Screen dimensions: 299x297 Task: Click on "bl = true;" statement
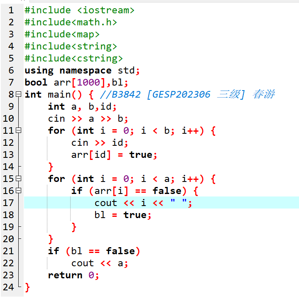[123, 215]
